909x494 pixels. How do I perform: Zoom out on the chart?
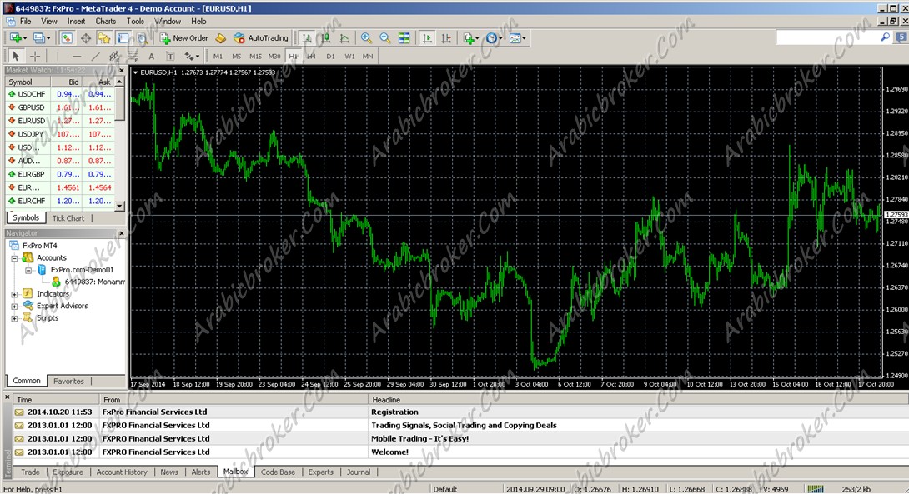(x=385, y=38)
